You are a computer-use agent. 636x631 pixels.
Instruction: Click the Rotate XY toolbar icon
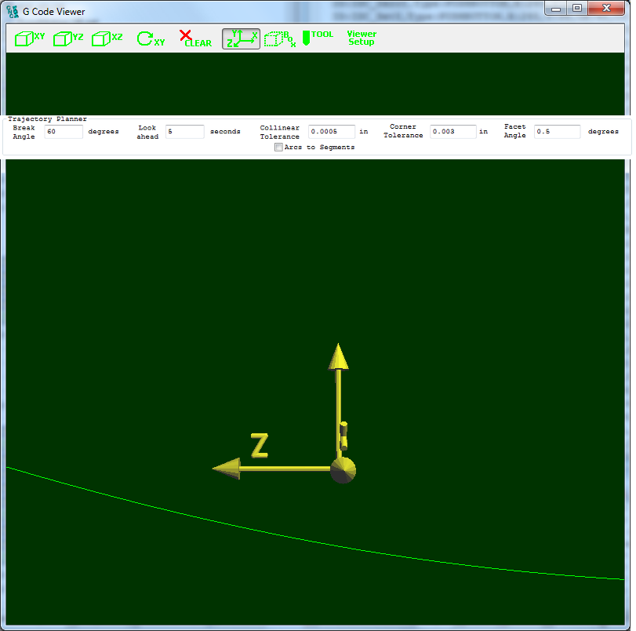pyautogui.click(x=150, y=38)
